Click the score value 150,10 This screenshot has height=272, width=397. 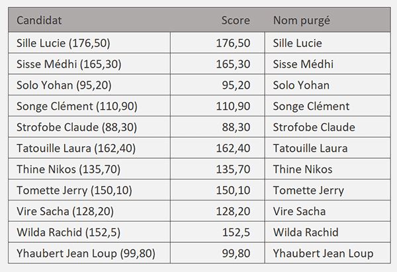tap(233, 191)
